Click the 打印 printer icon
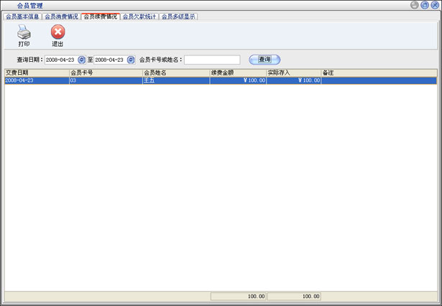This screenshot has width=442, height=306. click(x=24, y=32)
